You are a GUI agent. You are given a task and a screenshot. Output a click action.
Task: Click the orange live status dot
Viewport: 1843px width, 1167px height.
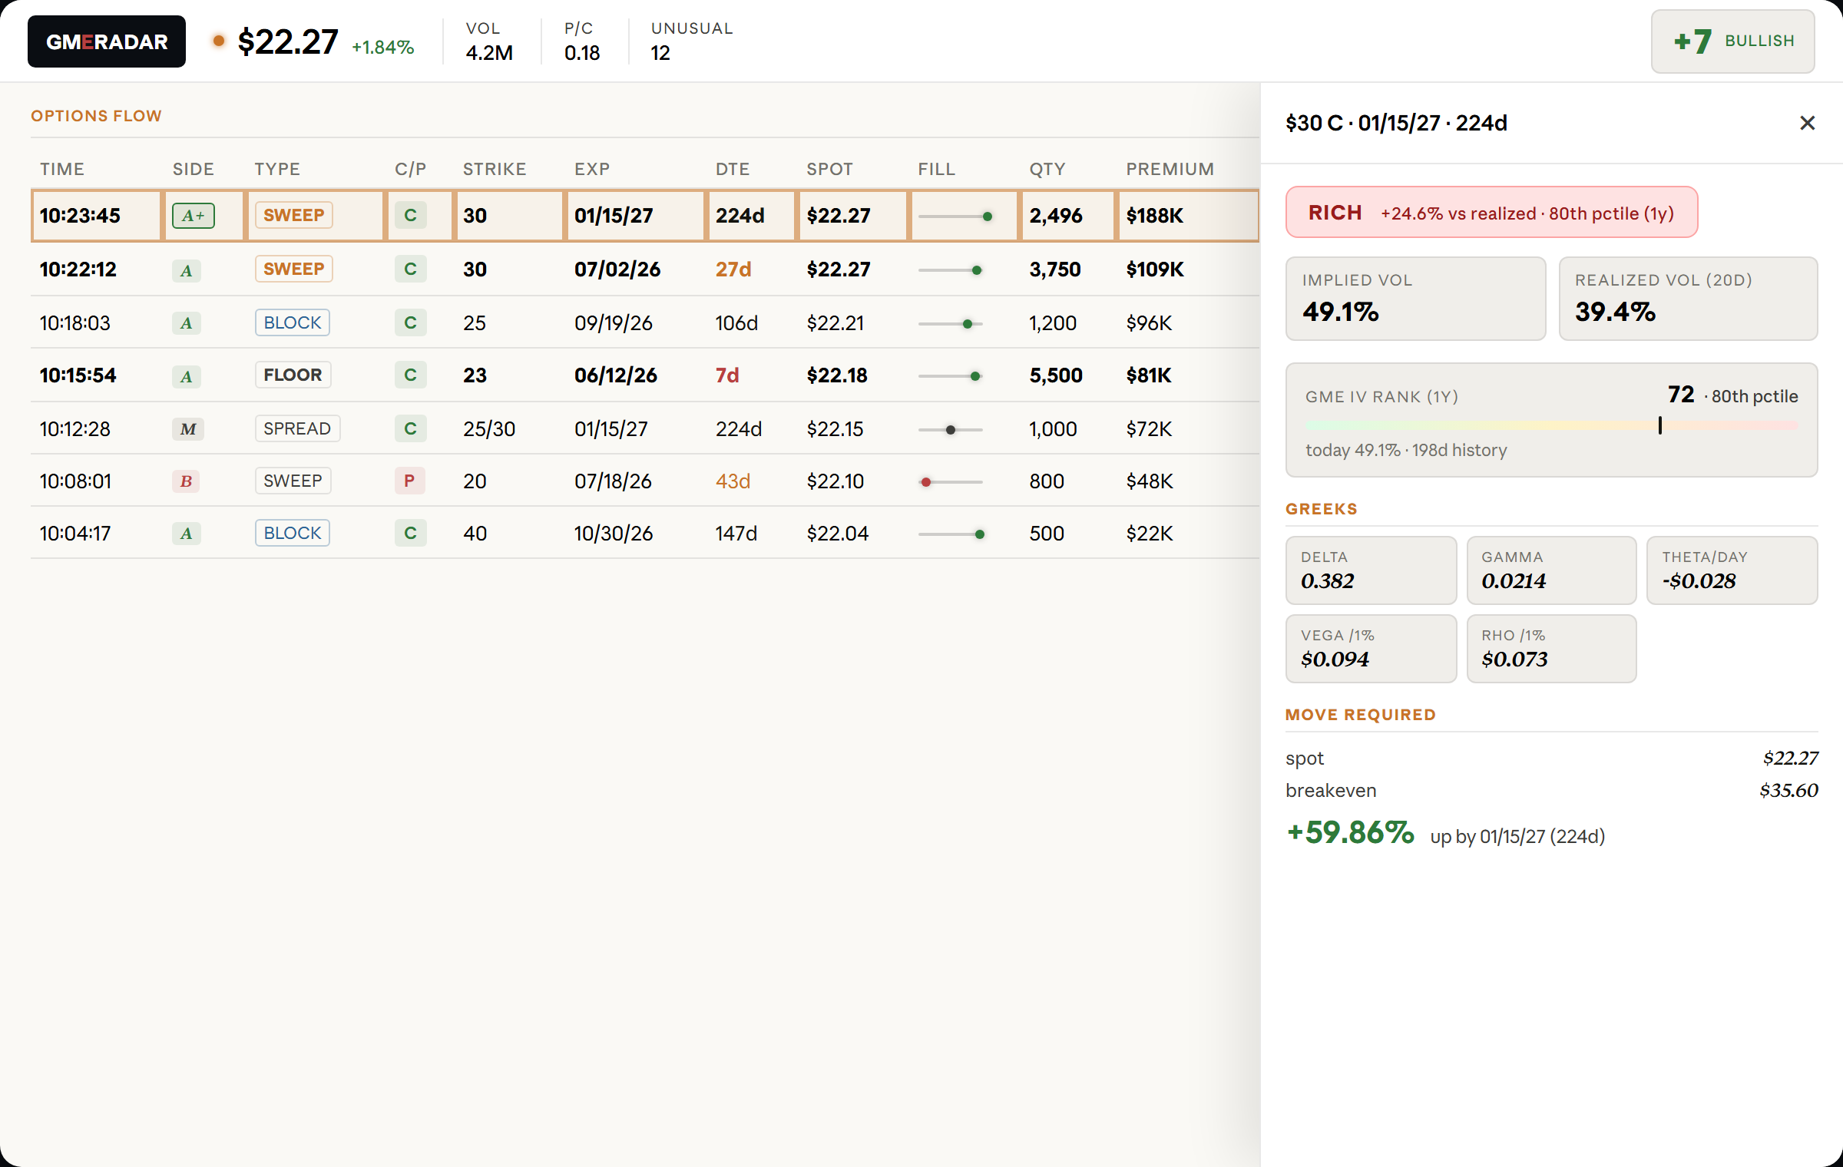[x=219, y=41]
